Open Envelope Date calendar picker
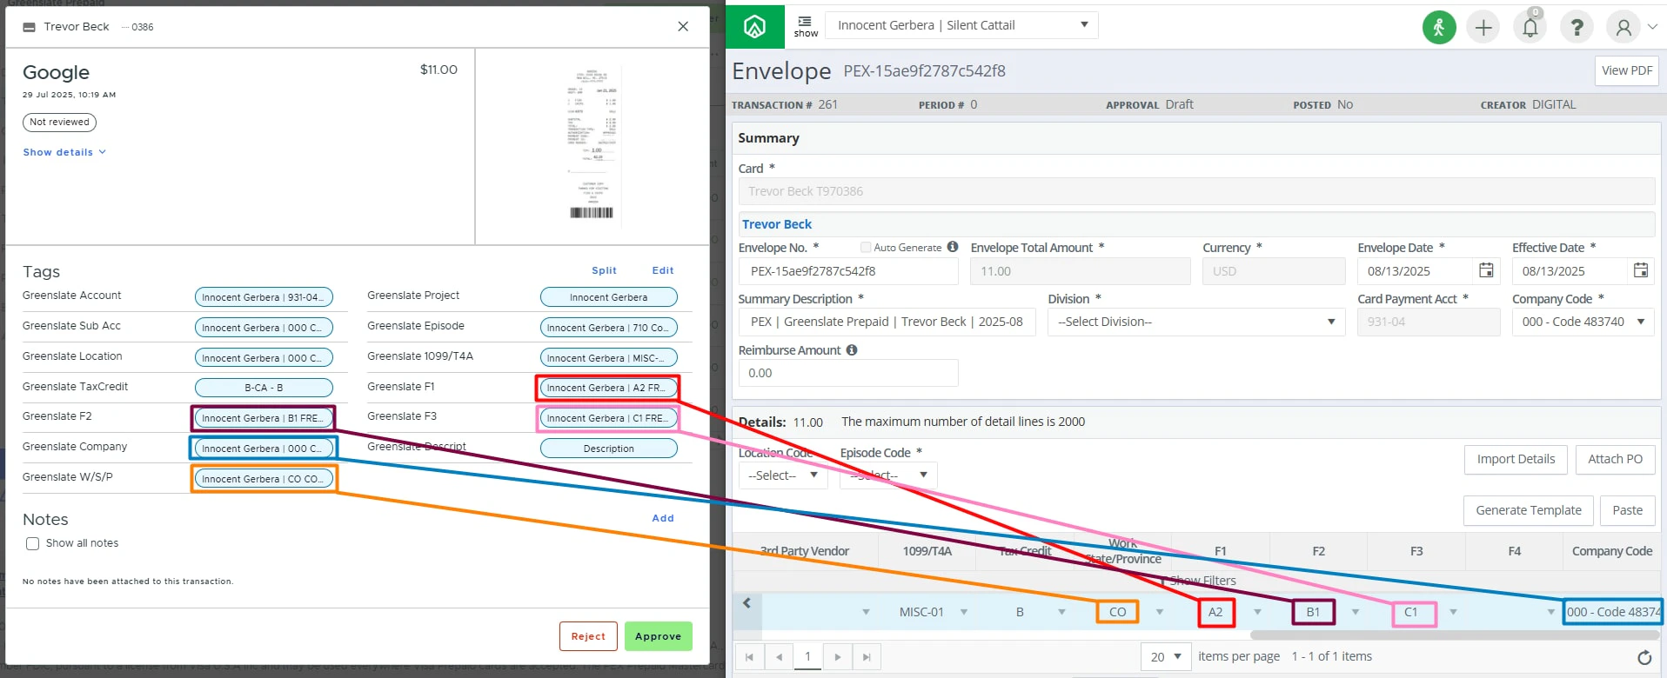The width and height of the screenshot is (1667, 678). (1486, 270)
